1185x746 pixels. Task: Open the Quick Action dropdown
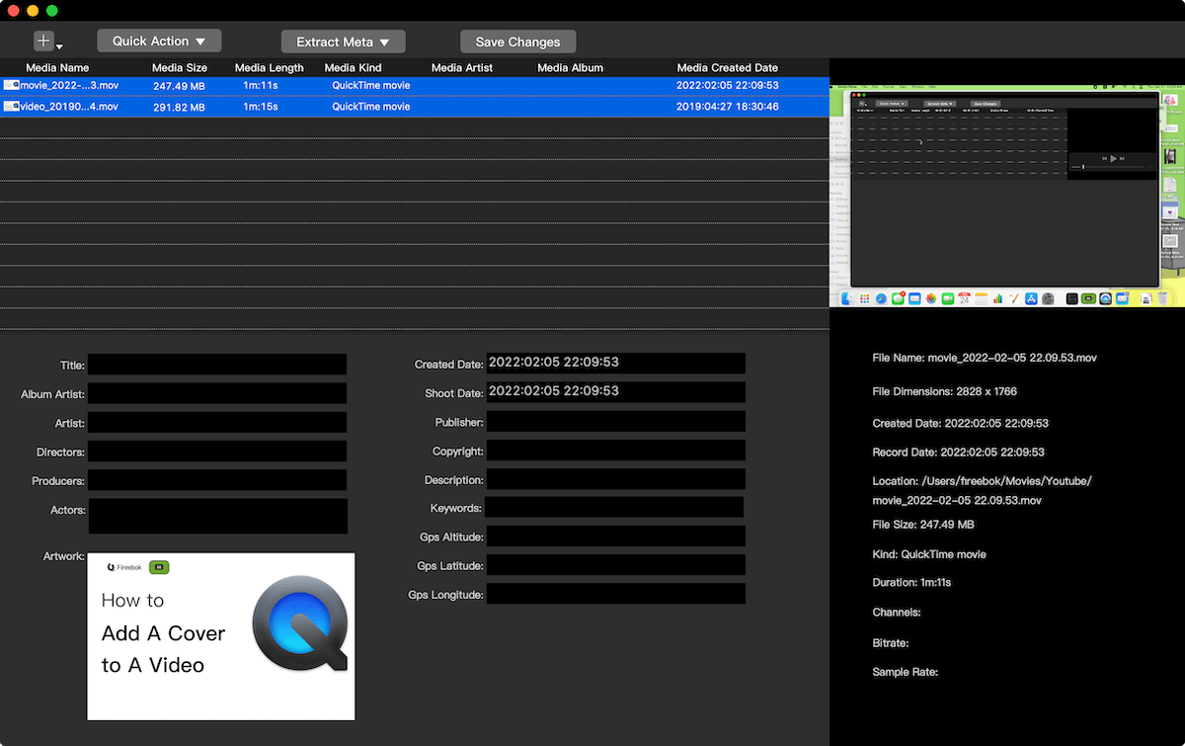point(159,41)
